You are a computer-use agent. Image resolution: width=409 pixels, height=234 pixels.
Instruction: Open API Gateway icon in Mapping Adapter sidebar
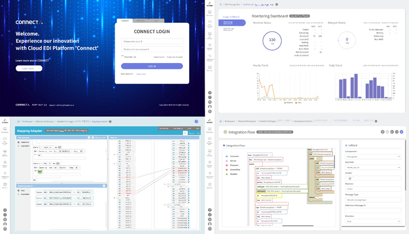(x=5, y=152)
